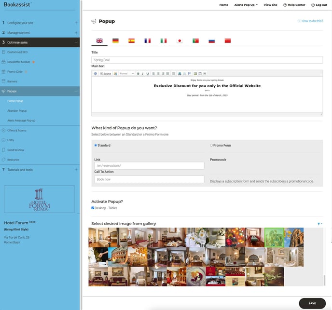Select the Promo Form radio option
Viewport: 332px width, 310px height.
[x=211, y=145]
